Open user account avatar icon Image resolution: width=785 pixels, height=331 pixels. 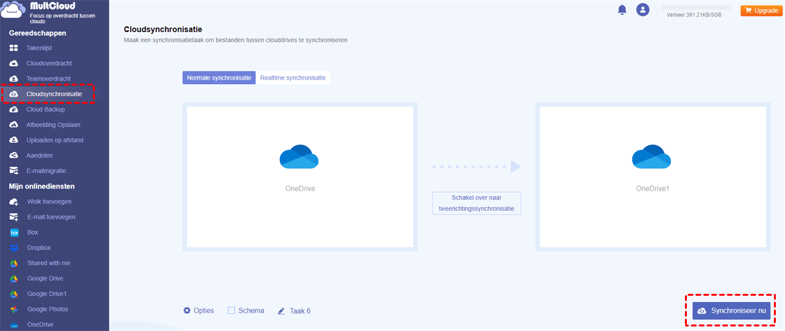point(643,10)
